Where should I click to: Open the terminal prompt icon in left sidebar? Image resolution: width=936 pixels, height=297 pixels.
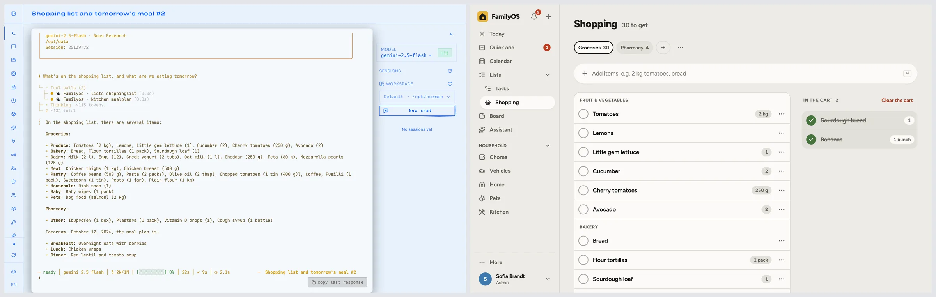click(x=14, y=33)
